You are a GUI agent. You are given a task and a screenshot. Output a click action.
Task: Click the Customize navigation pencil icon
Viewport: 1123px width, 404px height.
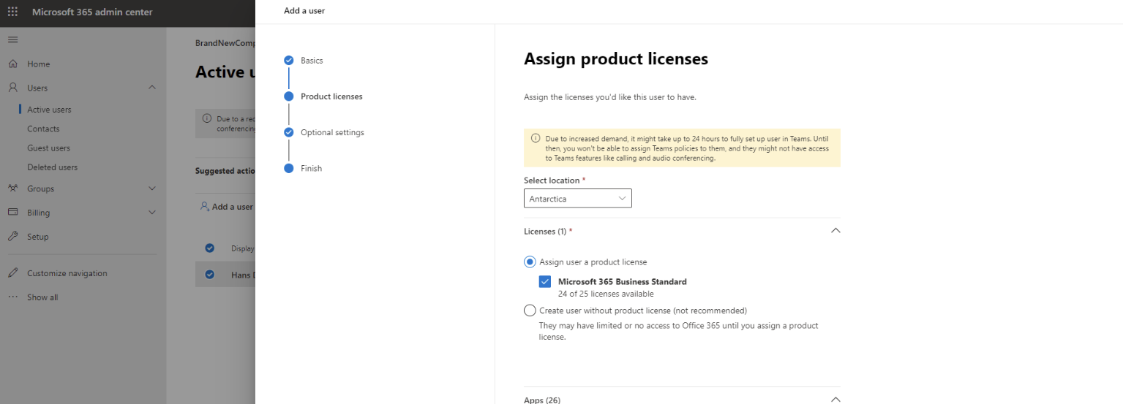pos(12,273)
